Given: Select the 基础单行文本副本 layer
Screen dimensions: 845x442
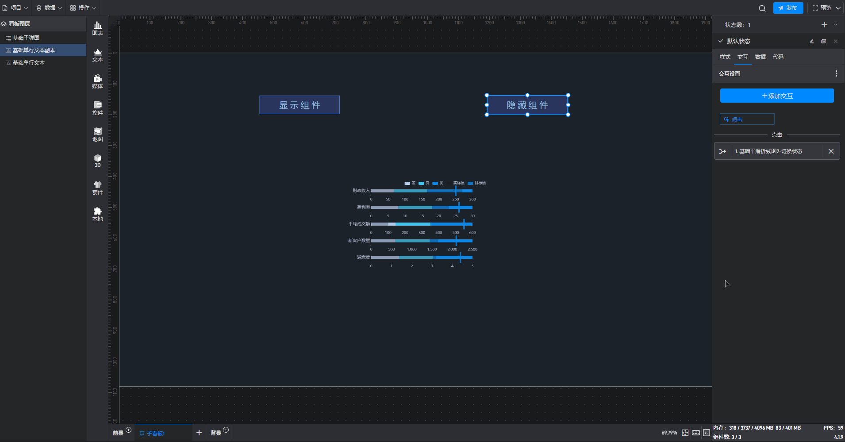Looking at the screenshot, I should (43, 50).
